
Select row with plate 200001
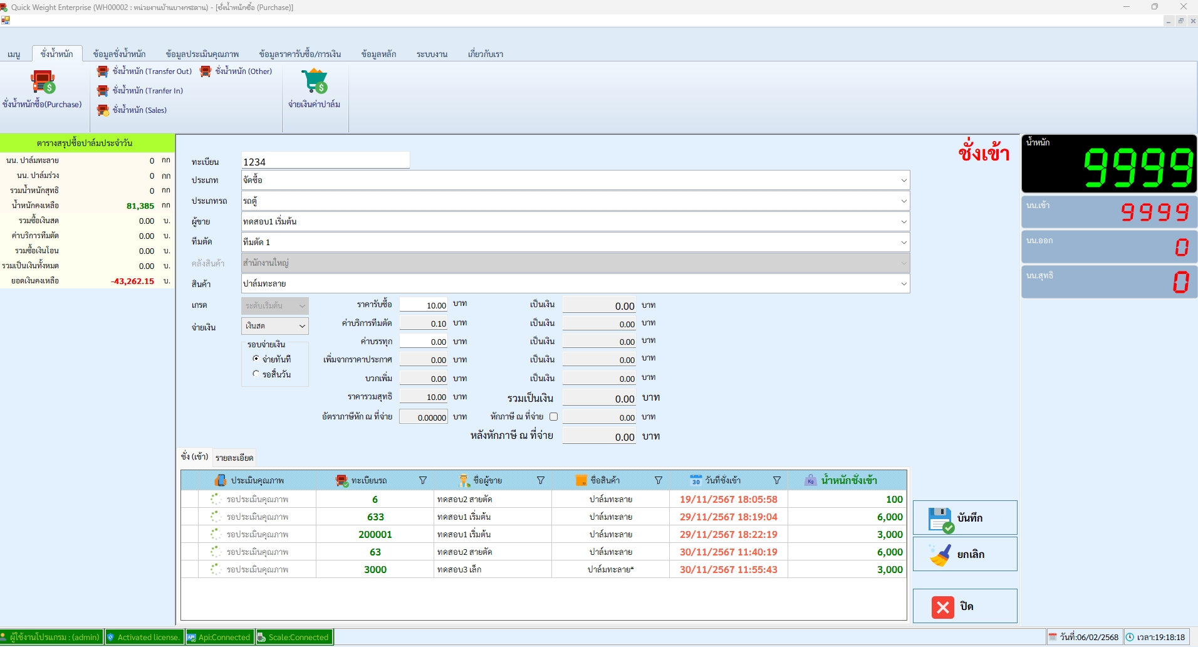[x=543, y=534]
